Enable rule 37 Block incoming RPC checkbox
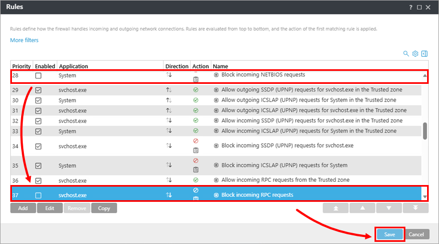Viewport: 439px width, 244px height. pyautogui.click(x=38, y=195)
